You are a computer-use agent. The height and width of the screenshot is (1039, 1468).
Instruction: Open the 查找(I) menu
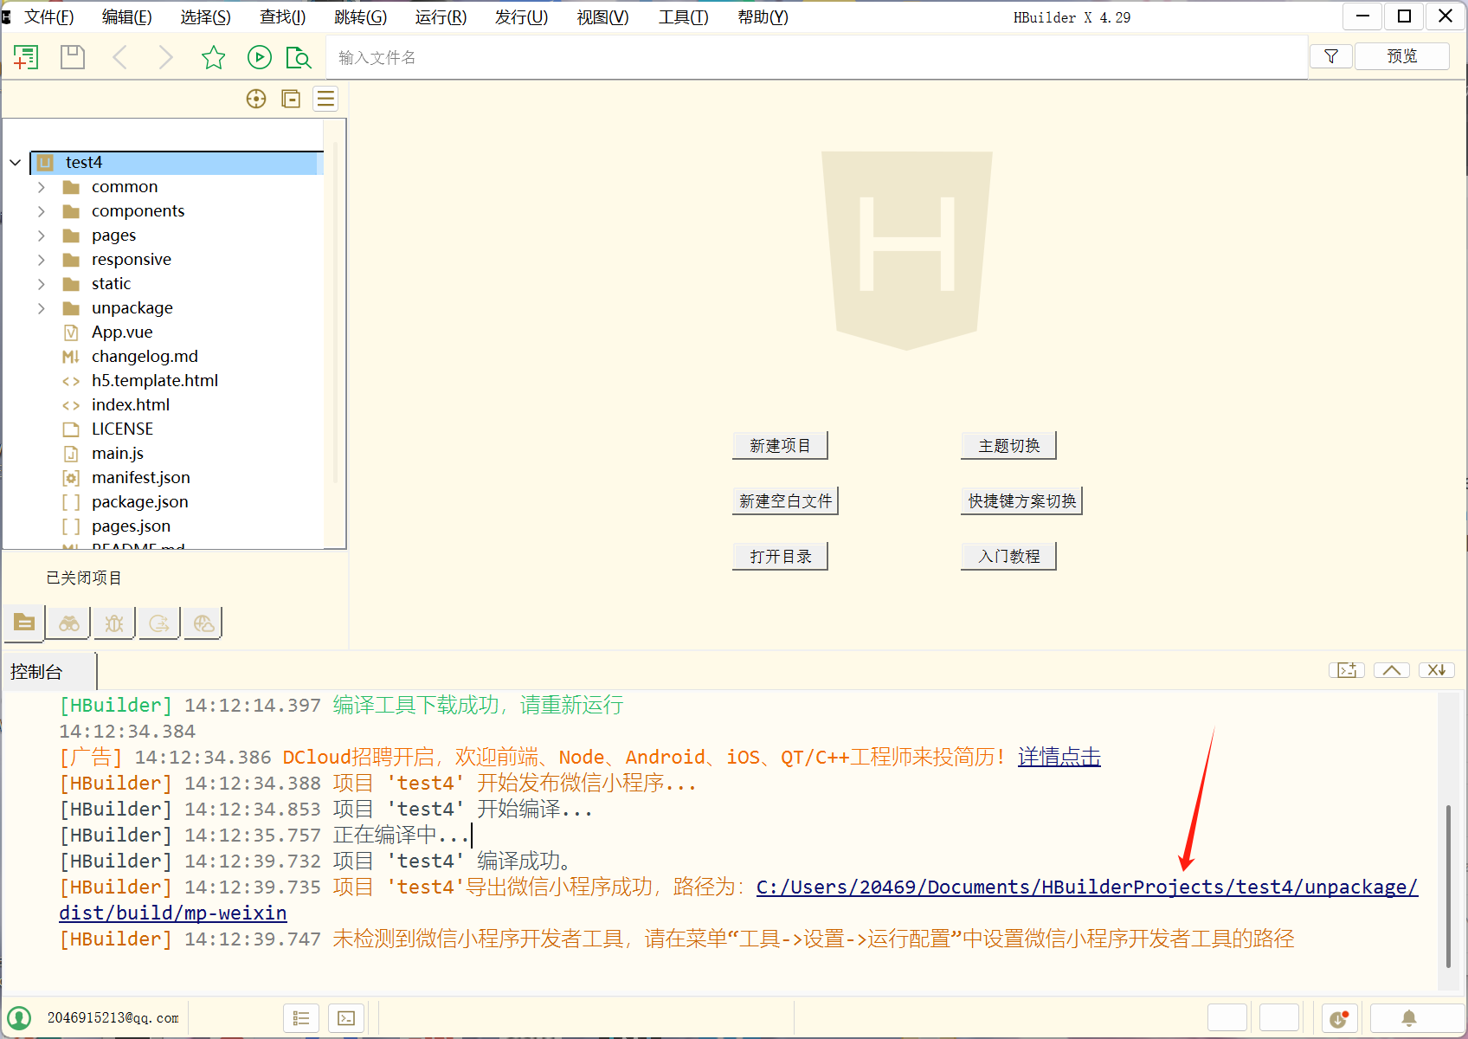tap(283, 17)
